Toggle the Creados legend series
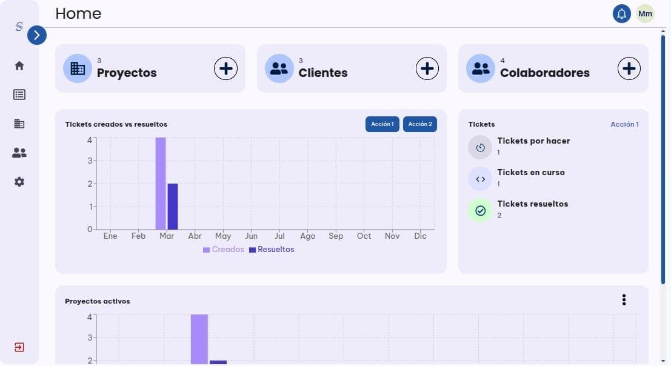Viewport: 671px width, 366px height. click(x=224, y=250)
